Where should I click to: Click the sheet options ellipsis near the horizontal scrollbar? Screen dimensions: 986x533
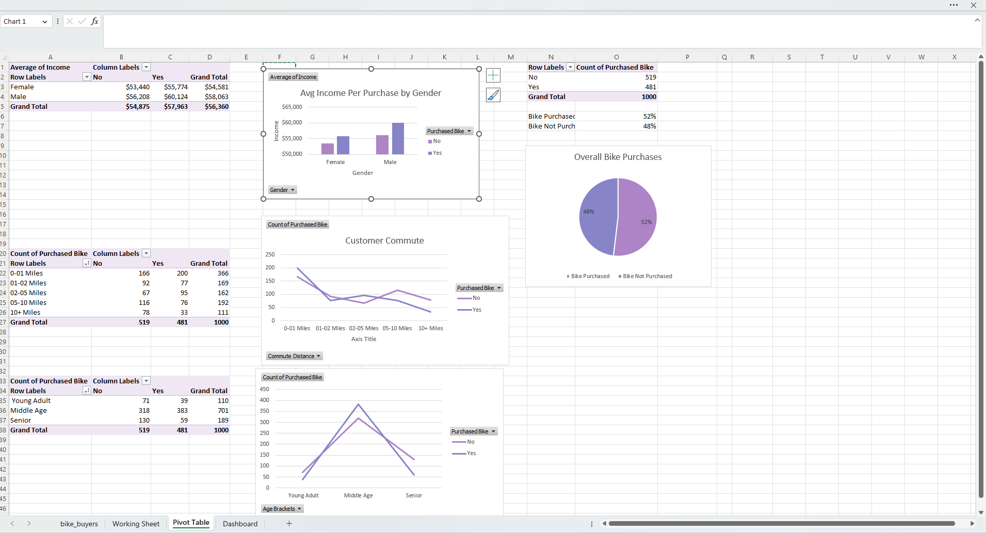point(591,524)
